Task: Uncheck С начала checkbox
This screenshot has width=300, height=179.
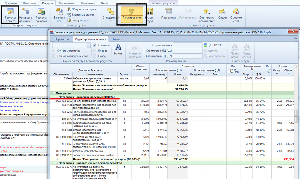Action: coord(95,45)
